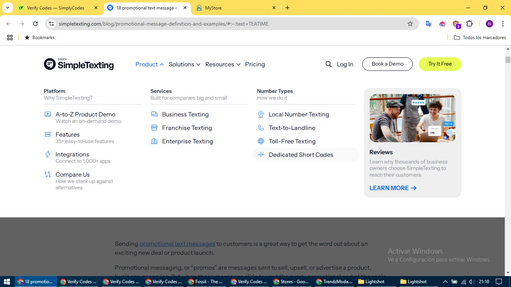Switch to the TrendzModa taskbar window
Viewport: 511px width, 287px height.
pos(335,282)
